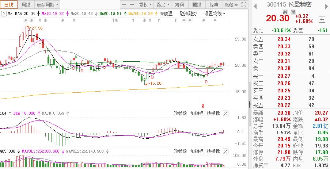The height and width of the screenshot is (169, 330).
Task: Click 换指标 in volume panel
Action: point(213,151)
